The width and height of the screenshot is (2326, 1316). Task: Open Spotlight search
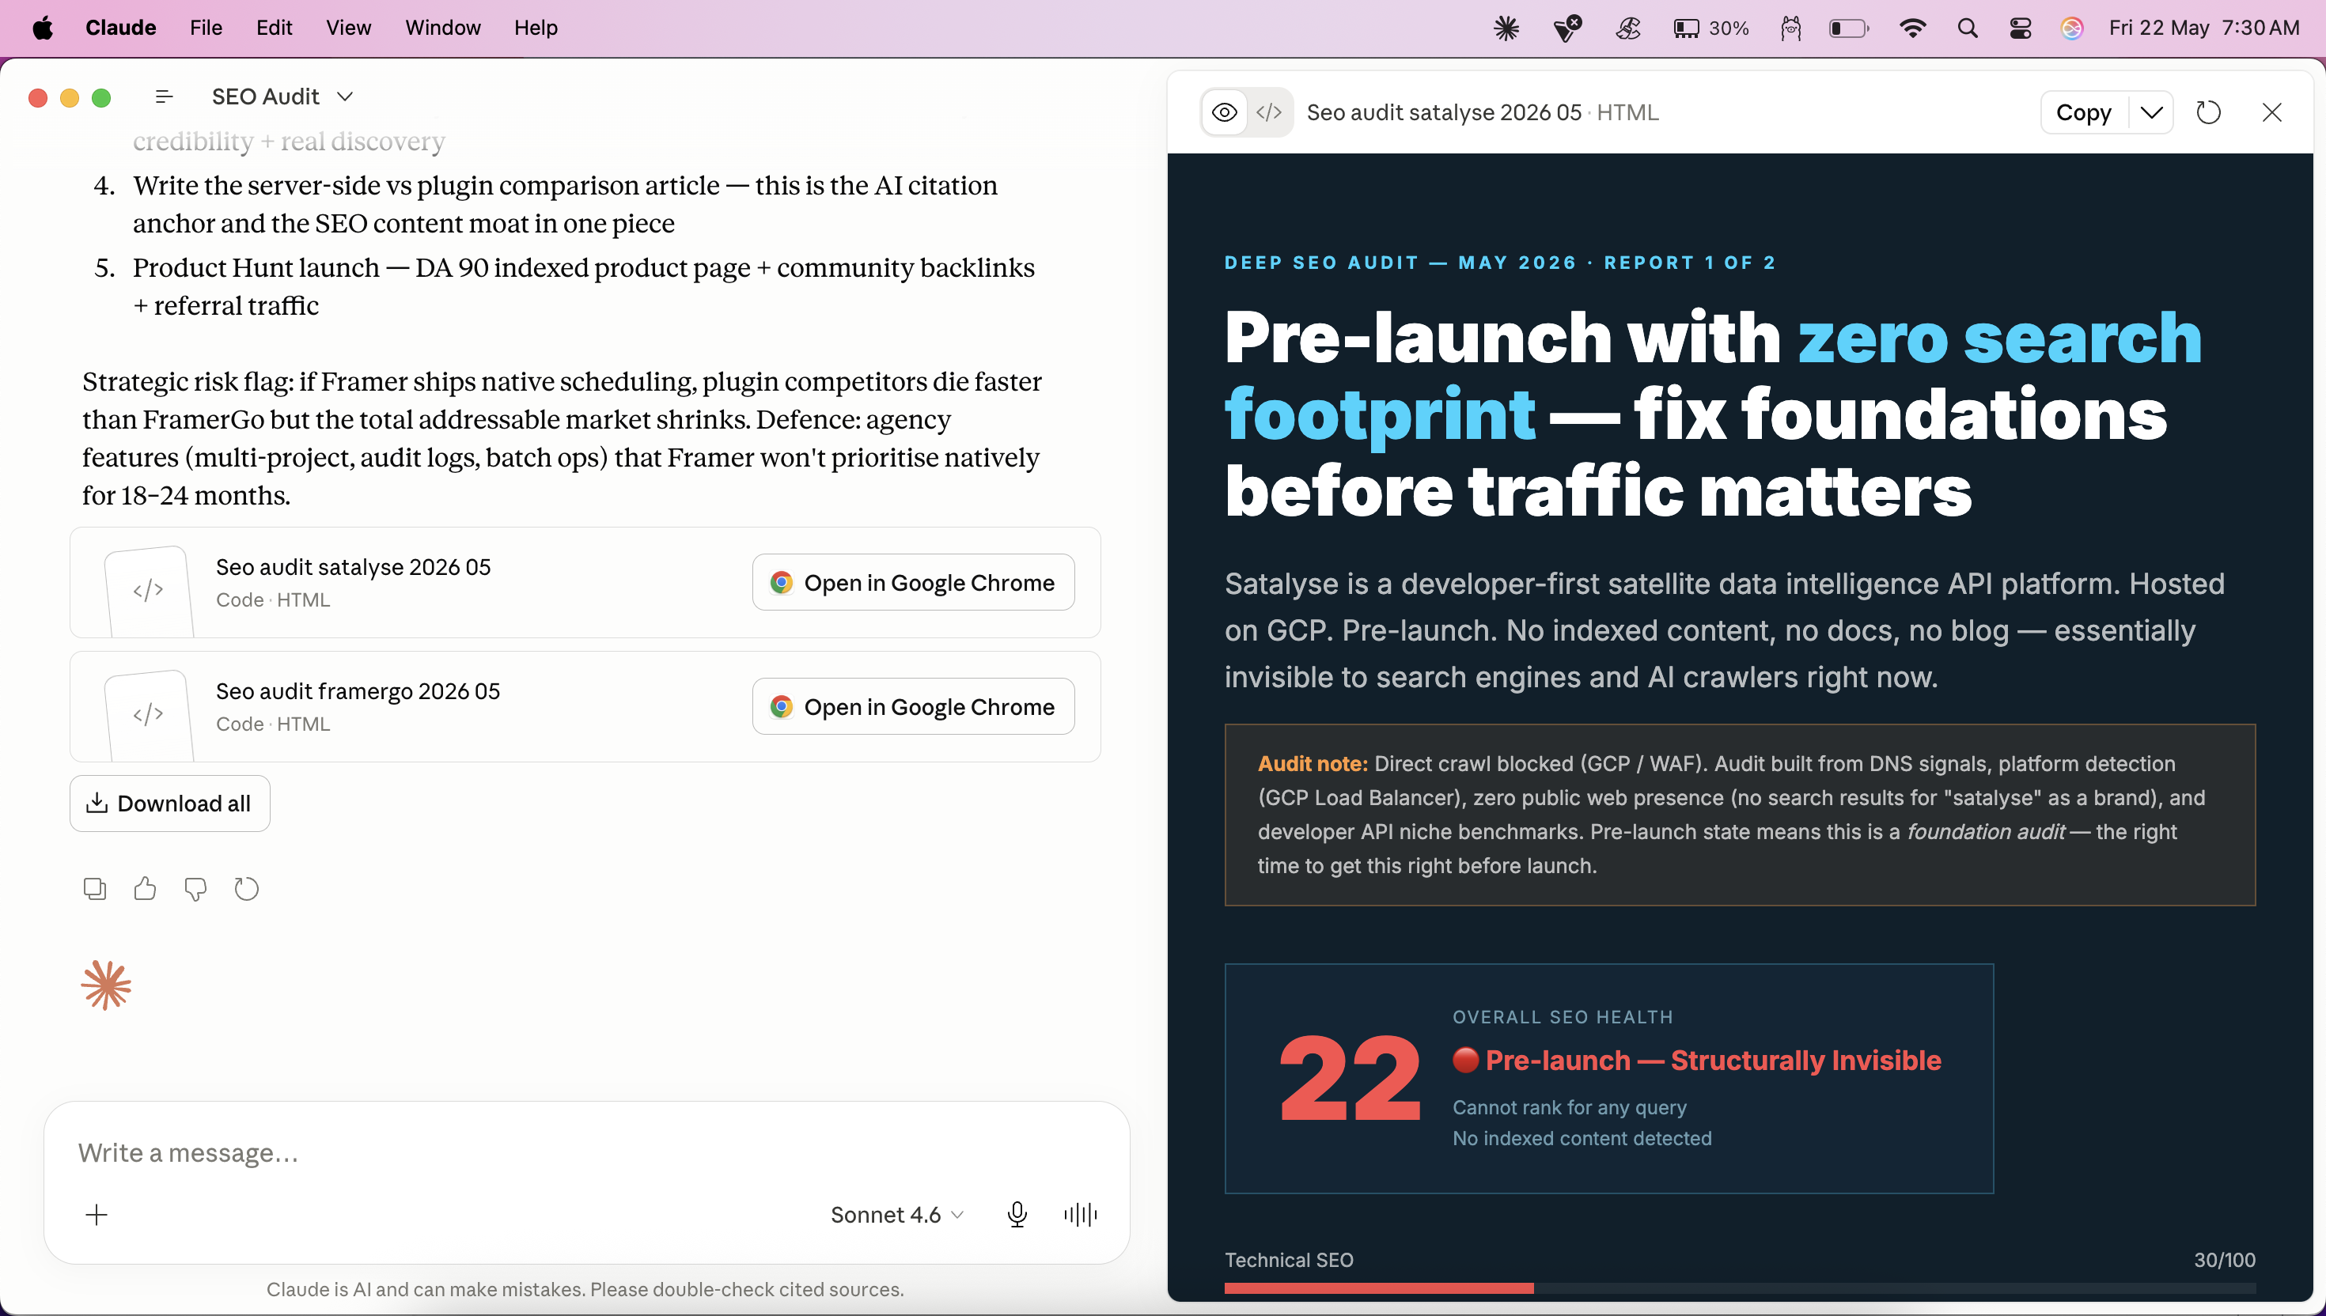(1967, 28)
